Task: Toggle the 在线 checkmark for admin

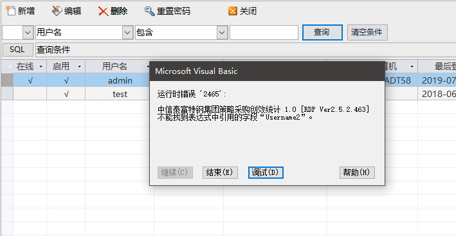Action: pyautogui.click(x=30, y=80)
